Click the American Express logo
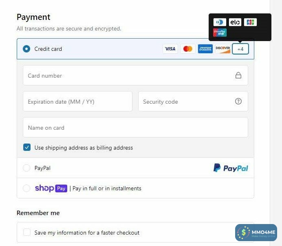The height and width of the screenshot is (246, 282). click(x=205, y=49)
